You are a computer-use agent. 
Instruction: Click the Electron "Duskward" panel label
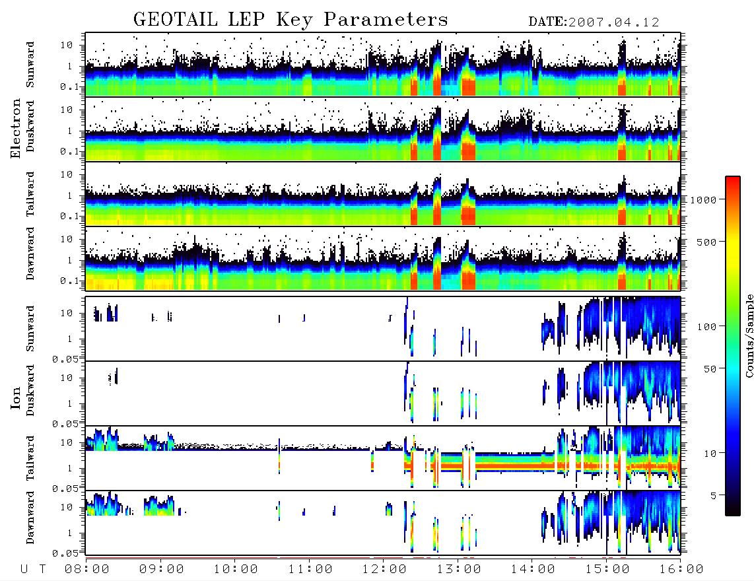click(x=30, y=127)
